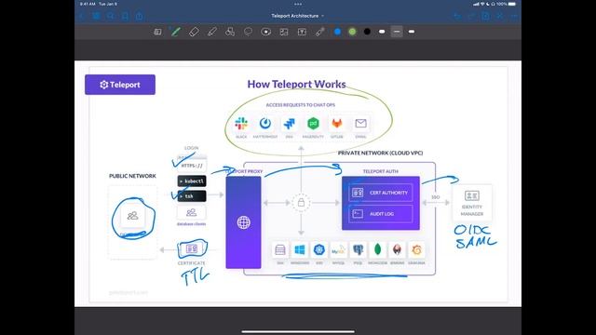Select the last stroke thickness preset
596x335 pixels.
coord(412,32)
